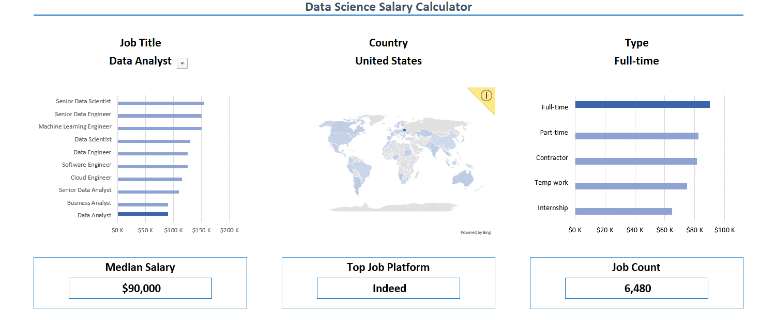776x320 pixels.
Task: Click the Indeed value under Top Job Platform
Action: pos(388,288)
